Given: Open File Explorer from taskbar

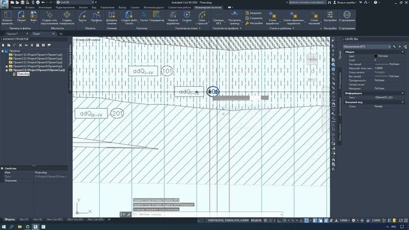Looking at the screenshot, I should point(20,227).
